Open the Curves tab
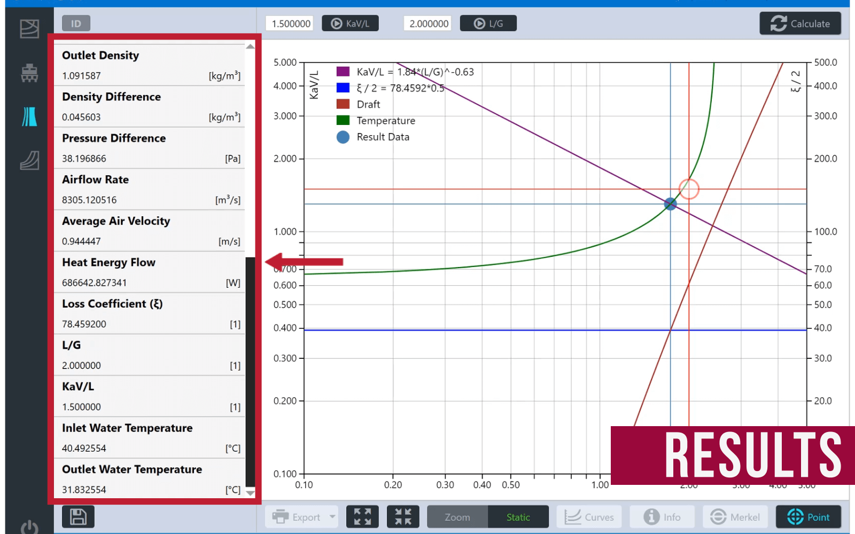The image size is (855, 534). tap(589, 517)
